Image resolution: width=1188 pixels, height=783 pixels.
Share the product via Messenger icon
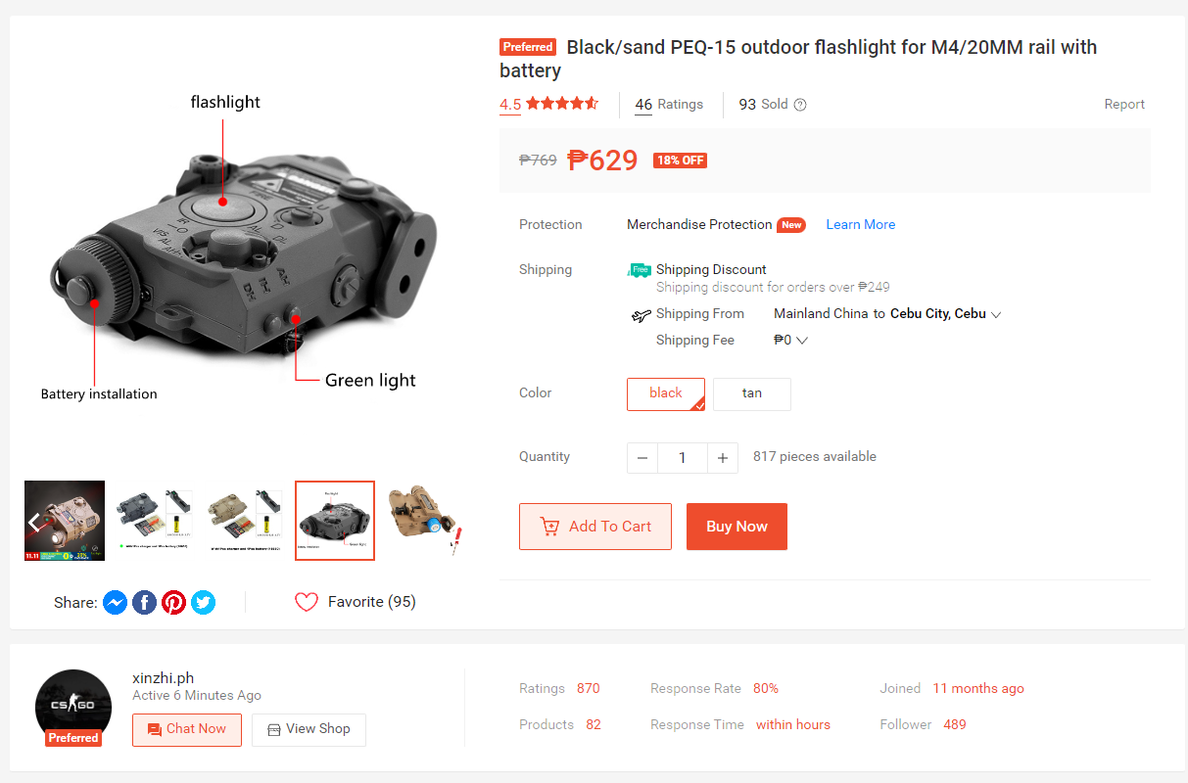115,602
